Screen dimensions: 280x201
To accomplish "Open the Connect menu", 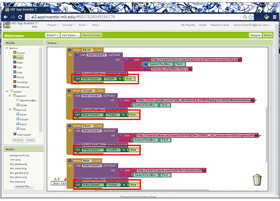I will tap(68, 25).
